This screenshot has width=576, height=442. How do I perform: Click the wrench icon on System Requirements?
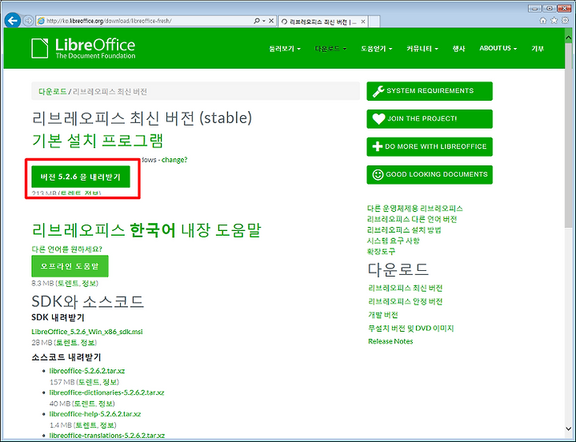[x=378, y=91]
